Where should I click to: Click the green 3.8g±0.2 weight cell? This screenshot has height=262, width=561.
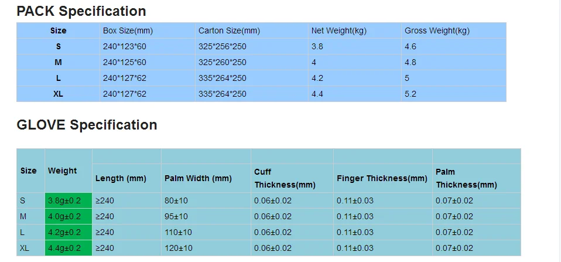(69, 201)
